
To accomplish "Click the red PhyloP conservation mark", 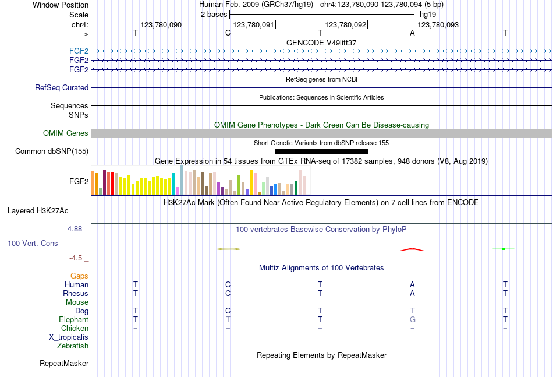I will coord(412,249).
